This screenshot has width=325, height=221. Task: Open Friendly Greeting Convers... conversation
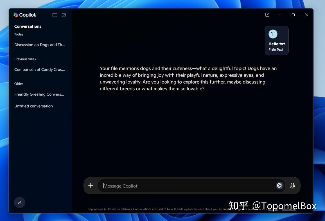click(x=39, y=94)
